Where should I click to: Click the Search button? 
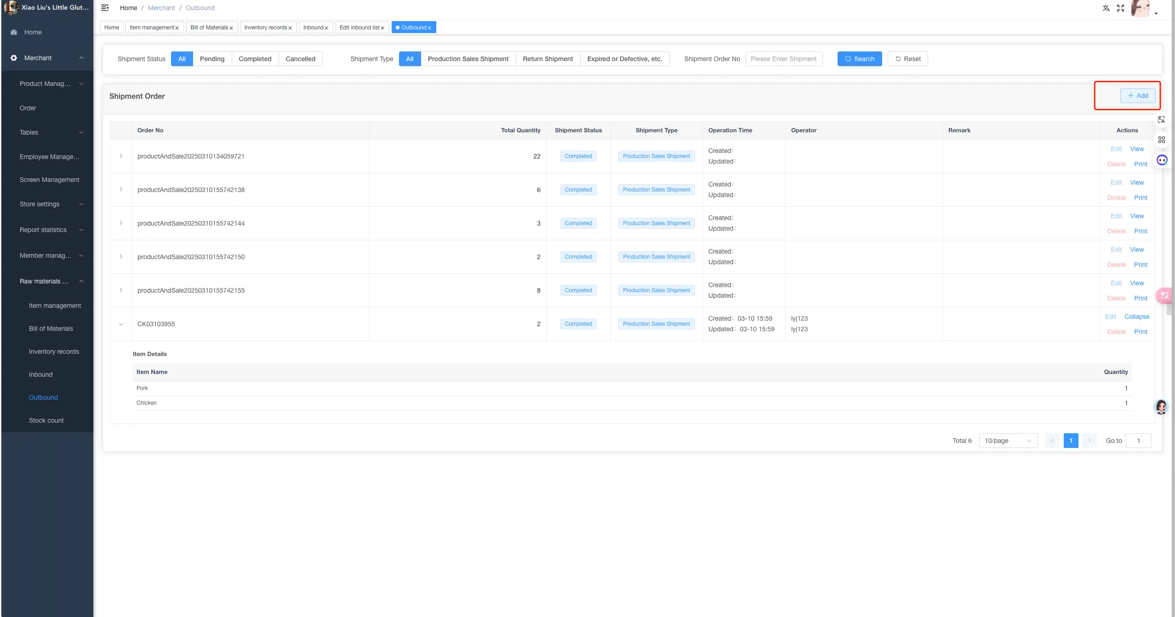tap(860, 59)
